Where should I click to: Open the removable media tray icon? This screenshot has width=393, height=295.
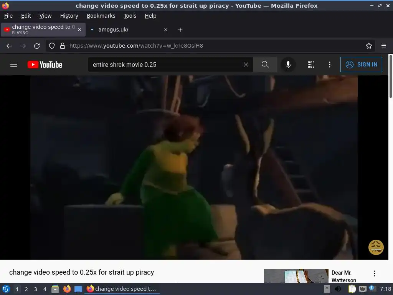(x=327, y=289)
